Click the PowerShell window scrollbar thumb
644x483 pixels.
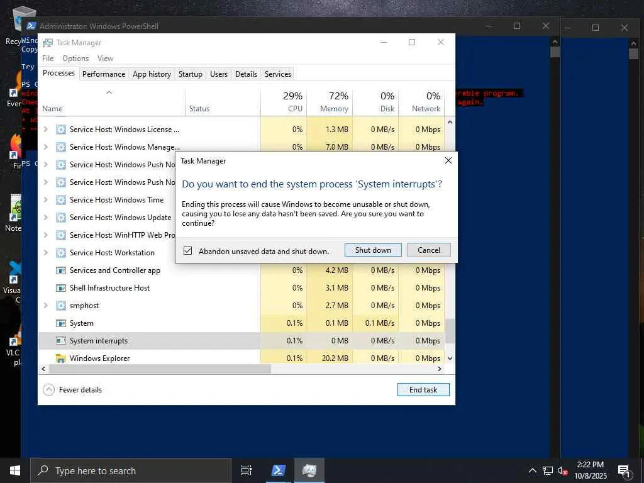(x=555, y=52)
